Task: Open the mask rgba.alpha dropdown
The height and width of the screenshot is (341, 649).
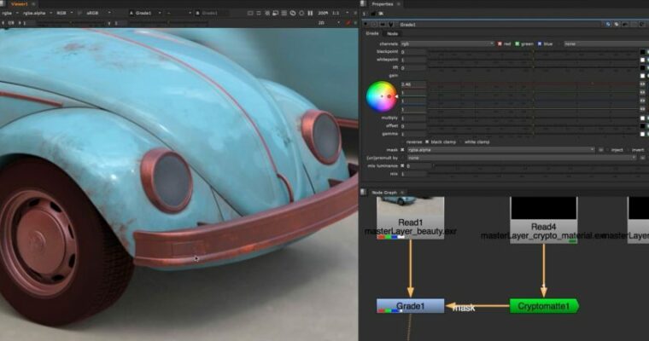Action: 500,149
